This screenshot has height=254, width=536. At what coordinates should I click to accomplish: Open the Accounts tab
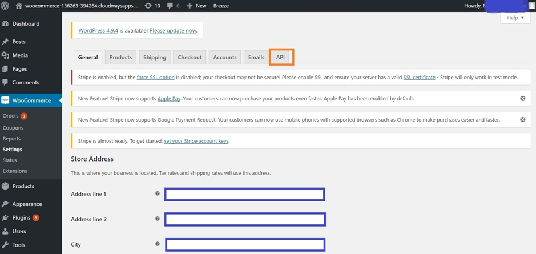pyautogui.click(x=225, y=57)
